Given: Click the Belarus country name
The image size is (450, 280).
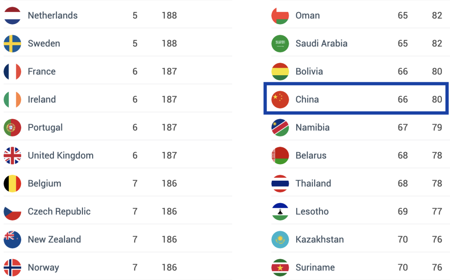Looking at the screenshot, I should click(x=311, y=156).
